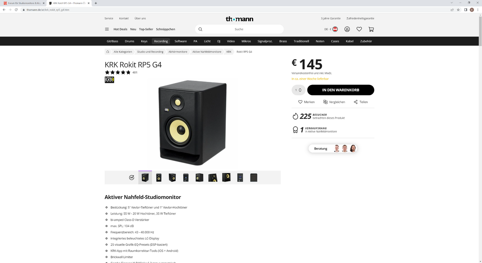
Task: Open the wishlist heart icon
Action: pos(359,29)
